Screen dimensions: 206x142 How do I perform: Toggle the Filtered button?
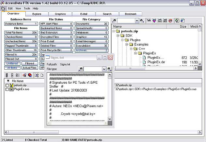point(30,64)
